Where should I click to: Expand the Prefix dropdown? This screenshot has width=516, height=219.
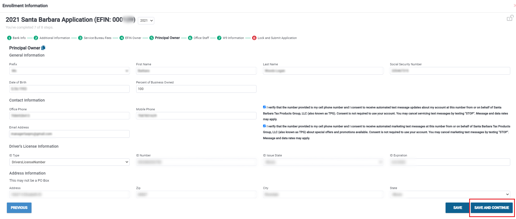tap(69, 71)
